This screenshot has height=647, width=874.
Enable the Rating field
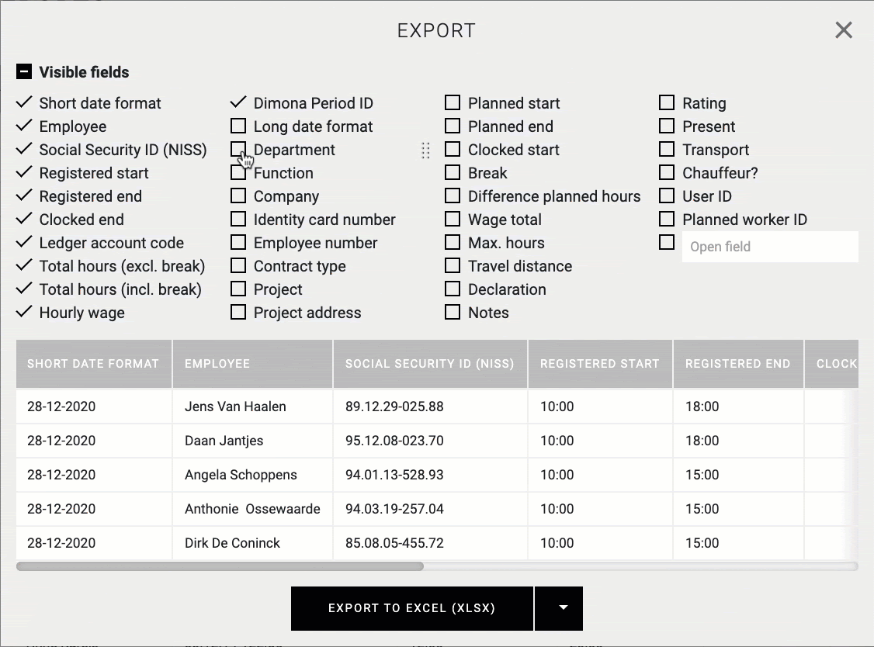(x=667, y=103)
